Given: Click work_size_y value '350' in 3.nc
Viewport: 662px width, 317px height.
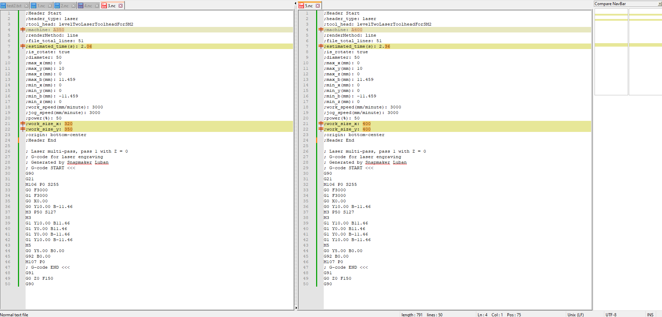Looking at the screenshot, I should 68,129.
